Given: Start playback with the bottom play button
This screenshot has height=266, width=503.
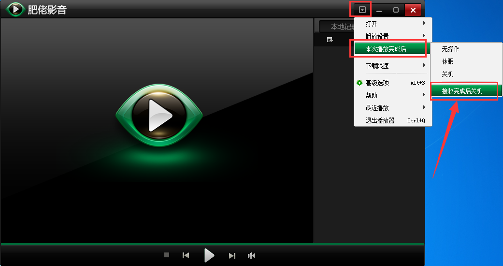Looking at the screenshot, I should coord(209,255).
